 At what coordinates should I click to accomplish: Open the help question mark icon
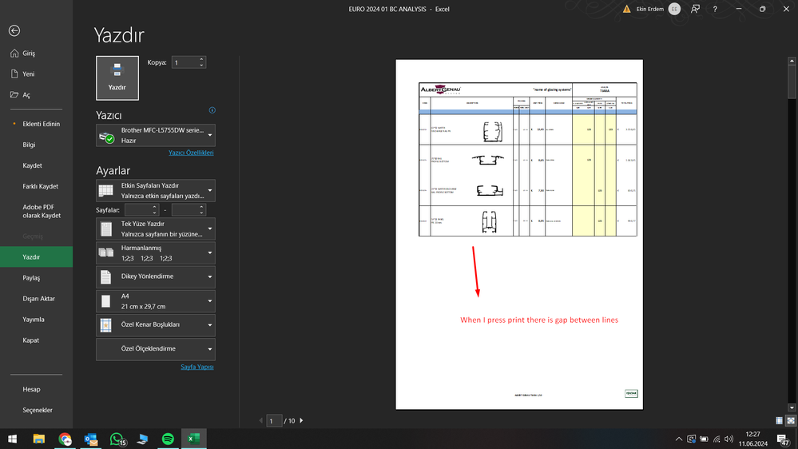(715, 9)
